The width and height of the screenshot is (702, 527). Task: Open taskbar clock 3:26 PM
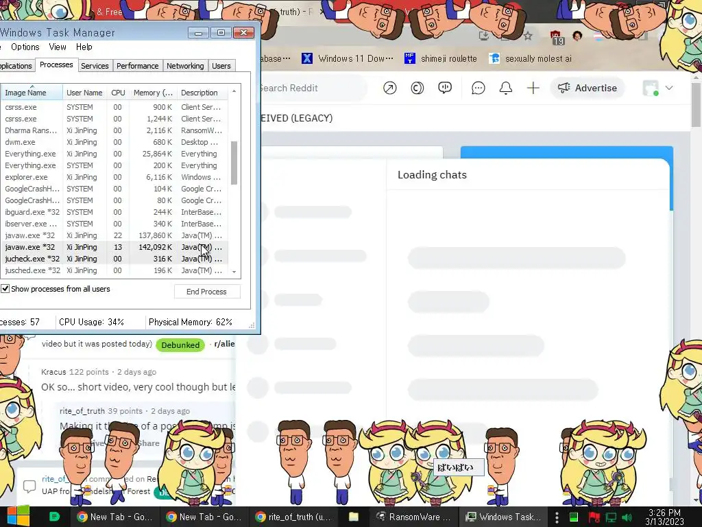point(664,517)
